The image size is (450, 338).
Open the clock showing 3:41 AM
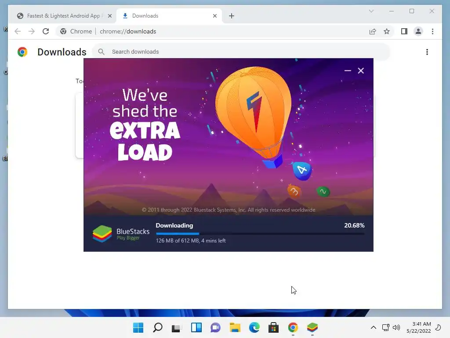(x=419, y=327)
